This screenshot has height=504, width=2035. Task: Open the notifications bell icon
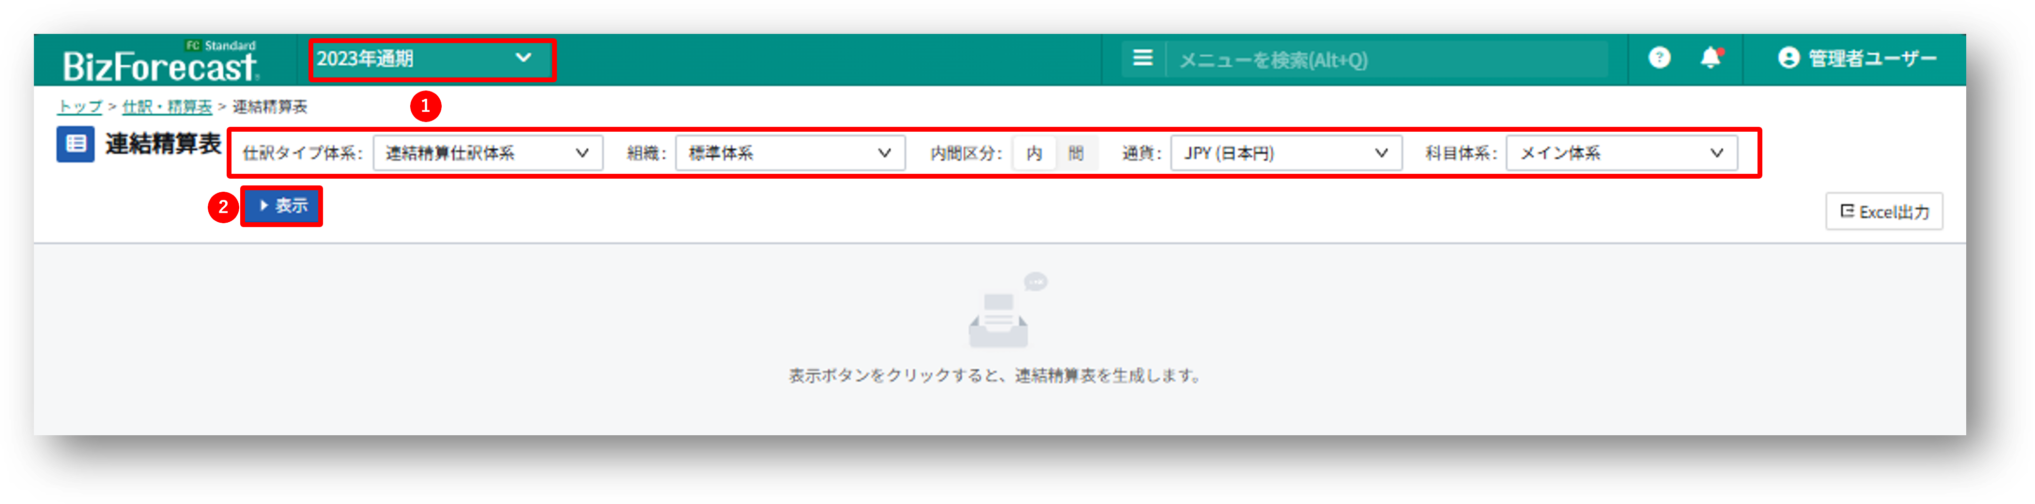(1711, 58)
